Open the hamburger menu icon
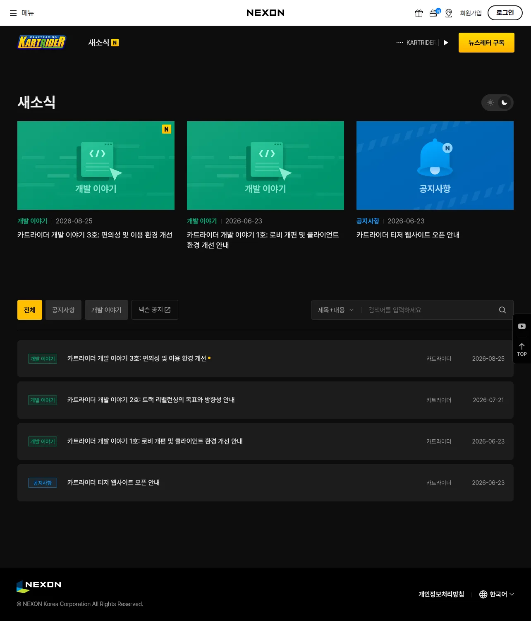This screenshot has width=531, height=621. 13,13
